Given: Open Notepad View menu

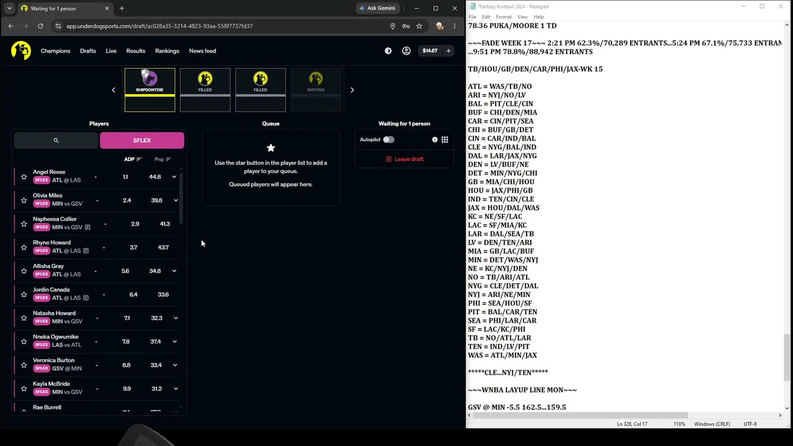Looking at the screenshot, I should [x=523, y=17].
